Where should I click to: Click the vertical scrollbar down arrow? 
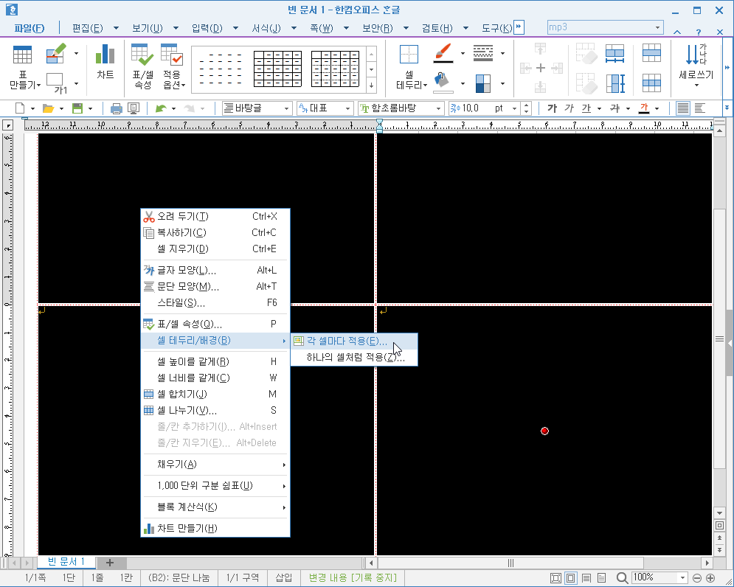pyautogui.click(x=719, y=513)
